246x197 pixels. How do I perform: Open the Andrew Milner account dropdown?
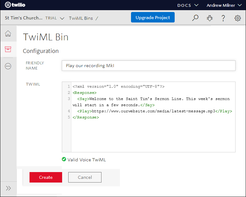click(x=224, y=5)
